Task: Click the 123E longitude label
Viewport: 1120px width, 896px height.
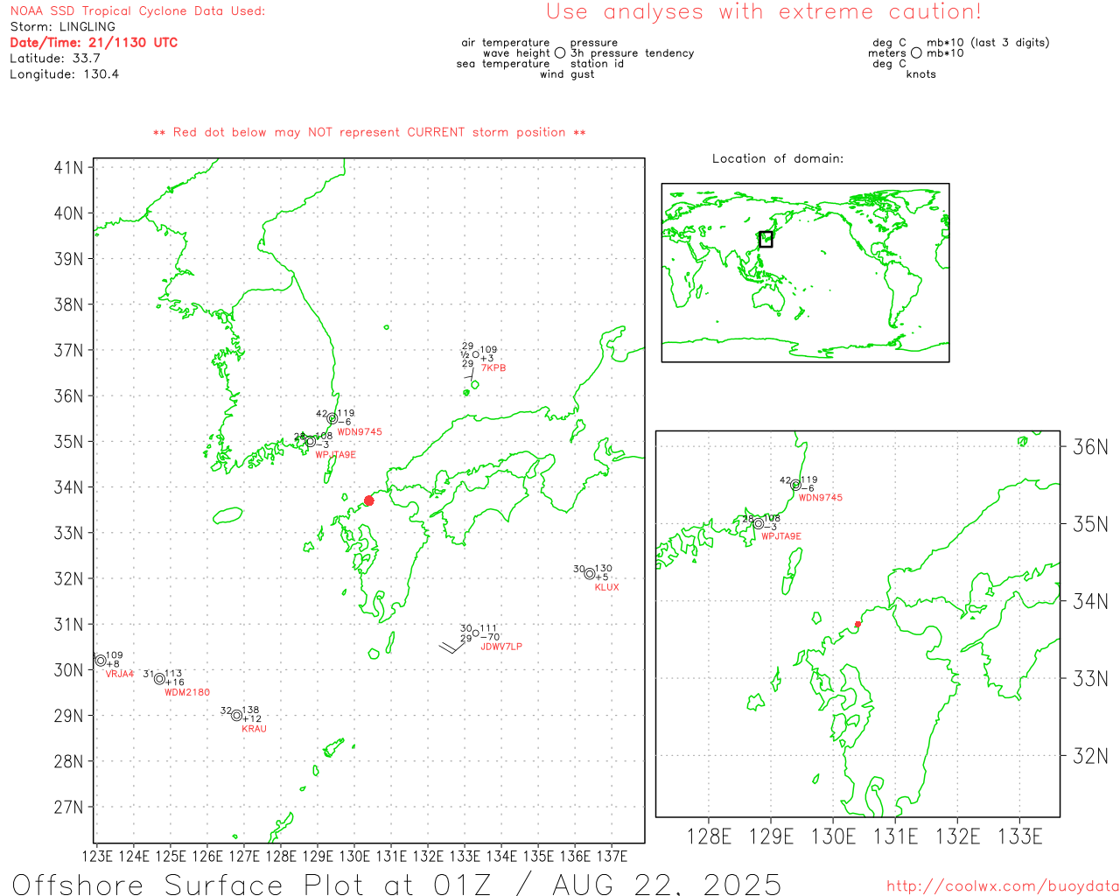Action: tap(97, 856)
